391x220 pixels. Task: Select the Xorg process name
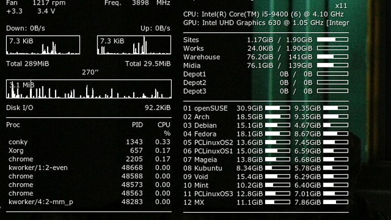pos(16,151)
